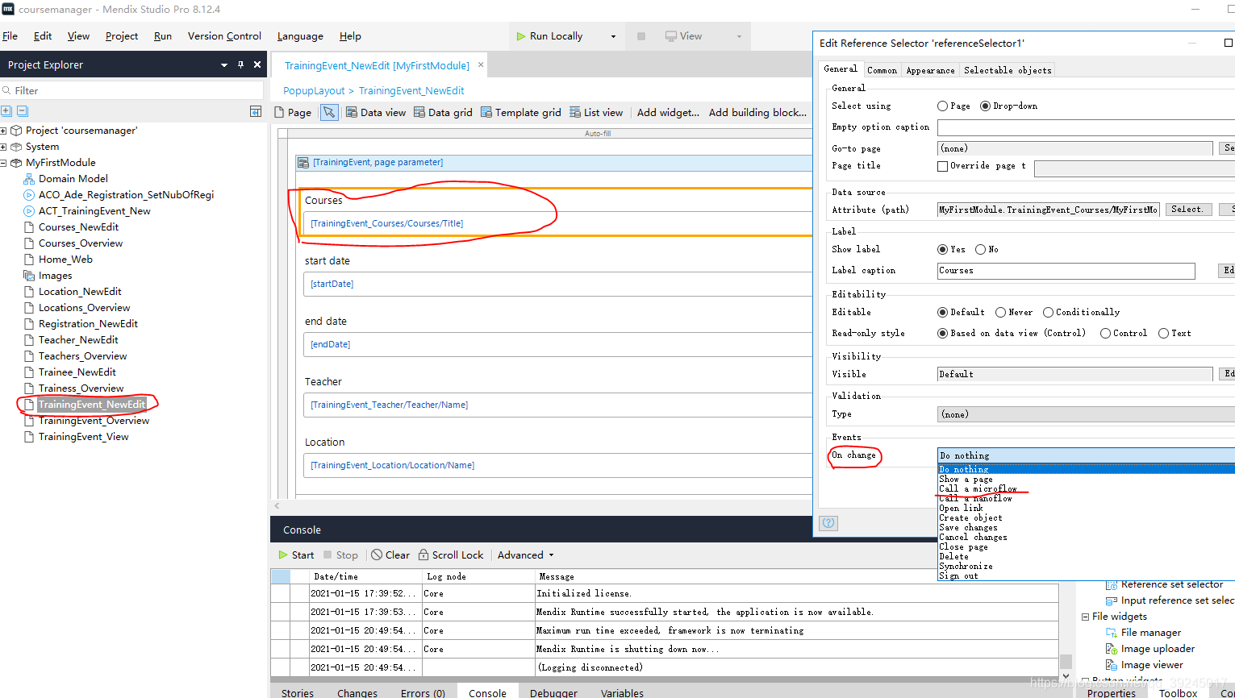Click the PopupLayout breadcrumb link
1235x698 pixels.
(x=314, y=91)
